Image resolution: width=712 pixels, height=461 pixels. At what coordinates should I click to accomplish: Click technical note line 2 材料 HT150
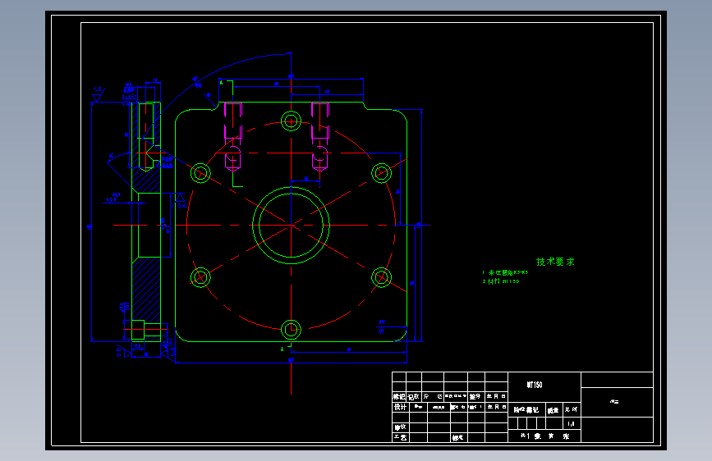(x=501, y=281)
